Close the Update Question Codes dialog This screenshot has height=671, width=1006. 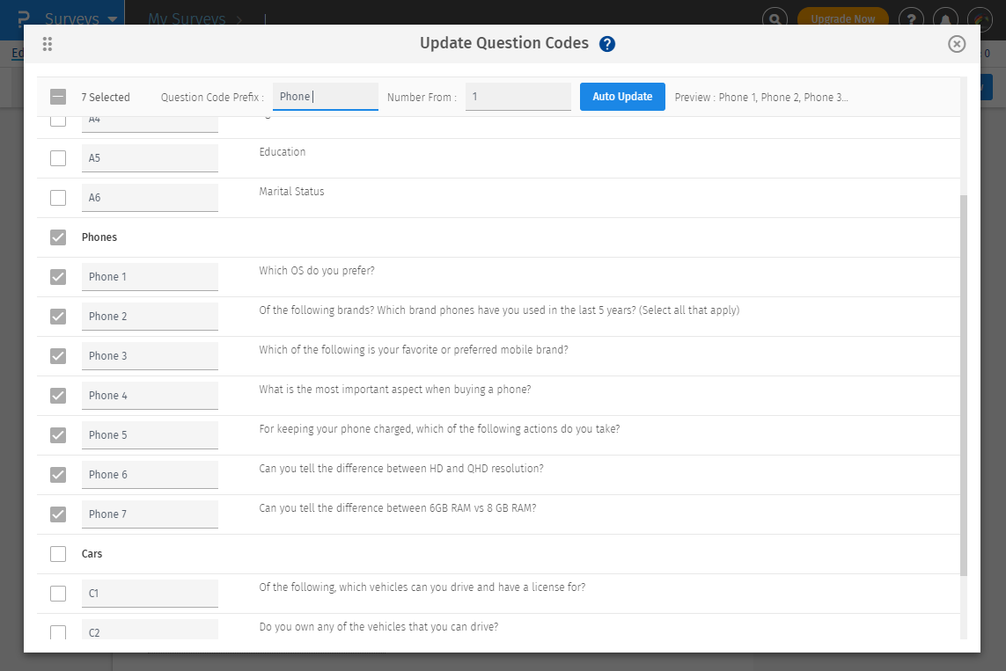[957, 44]
